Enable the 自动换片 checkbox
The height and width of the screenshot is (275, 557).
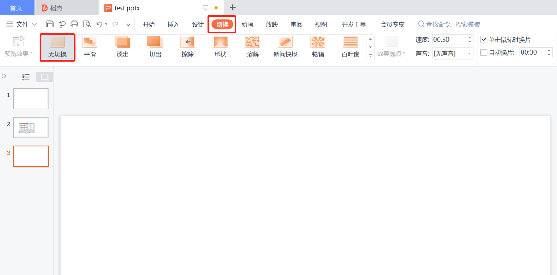tap(483, 52)
